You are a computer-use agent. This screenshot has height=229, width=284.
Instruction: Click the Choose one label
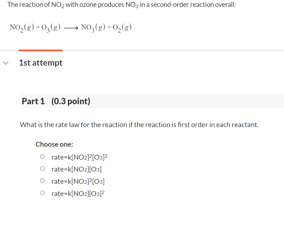pyautogui.click(x=54, y=144)
